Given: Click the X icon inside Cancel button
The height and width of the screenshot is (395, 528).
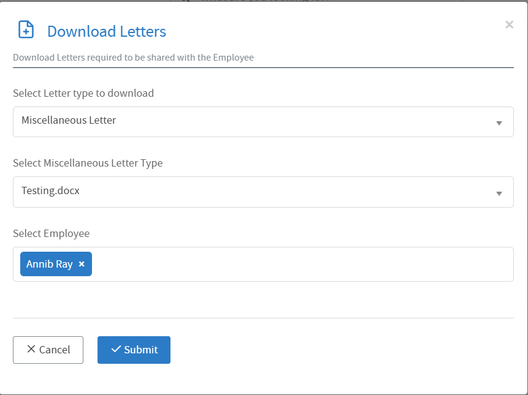Looking at the screenshot, I should coord(31,349).
